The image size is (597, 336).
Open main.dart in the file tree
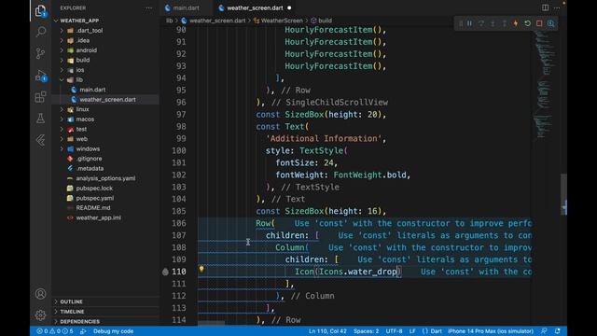pyautogui.click(x=92, y=90)
